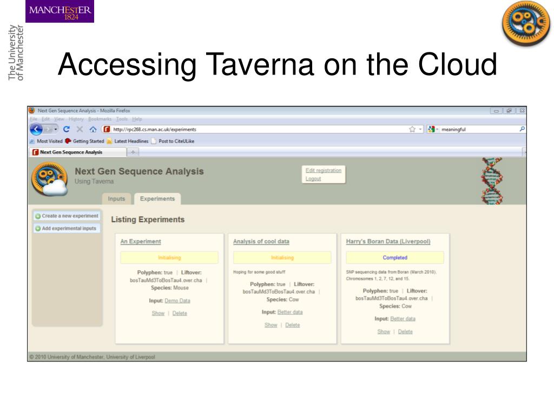Click Delete in Harry's Boran Data card
The width and height of the screenshot is (554, 415).
click(405, 332)
